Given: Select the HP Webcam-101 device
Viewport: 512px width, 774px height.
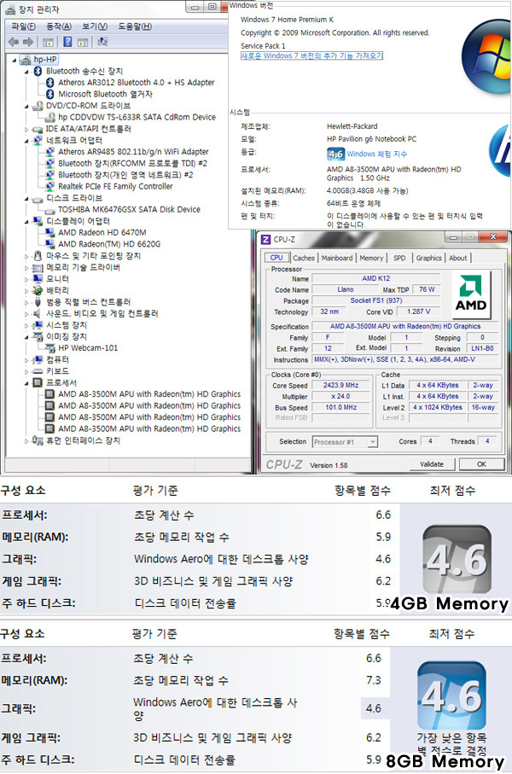Looking at the screenshot, I should tap(88, 348).
